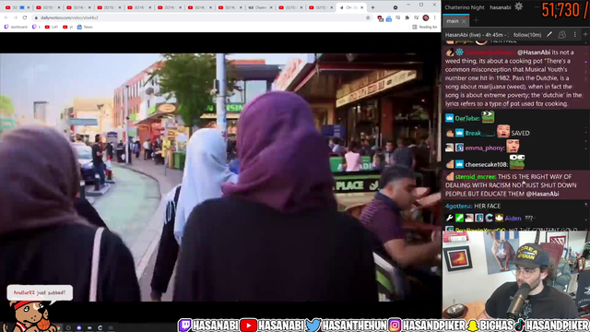Add a new split with the plus icon
590x332 pixels.
(585, 34)
